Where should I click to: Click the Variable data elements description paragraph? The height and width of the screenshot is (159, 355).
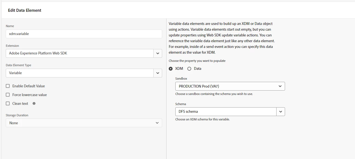(x=222, y=38)
